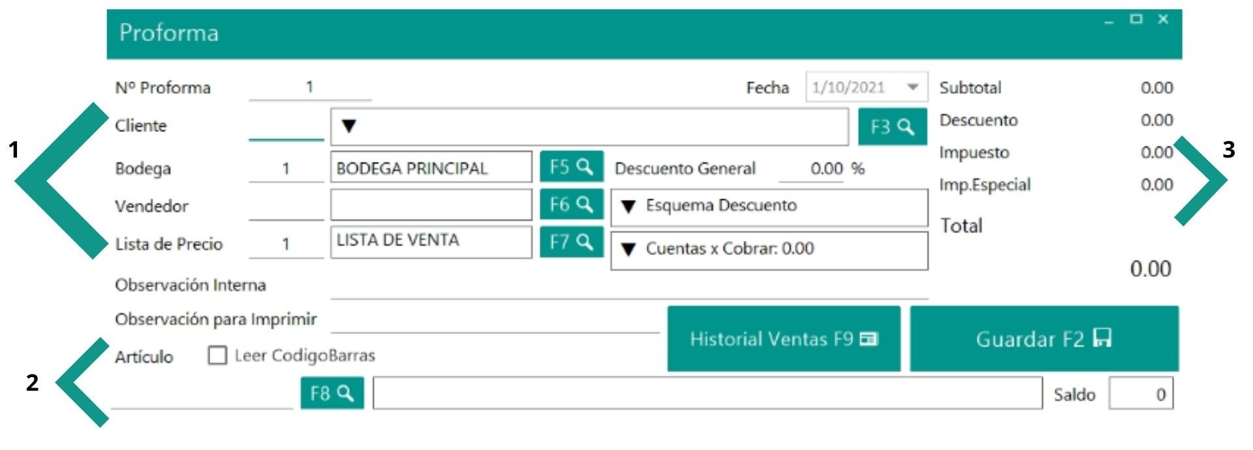
Task: Expand the Cliente dropdown arrow
Action: (x=349, y=126)
